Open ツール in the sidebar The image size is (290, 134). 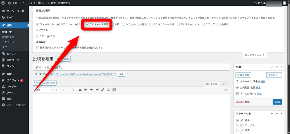pos(14,93)
